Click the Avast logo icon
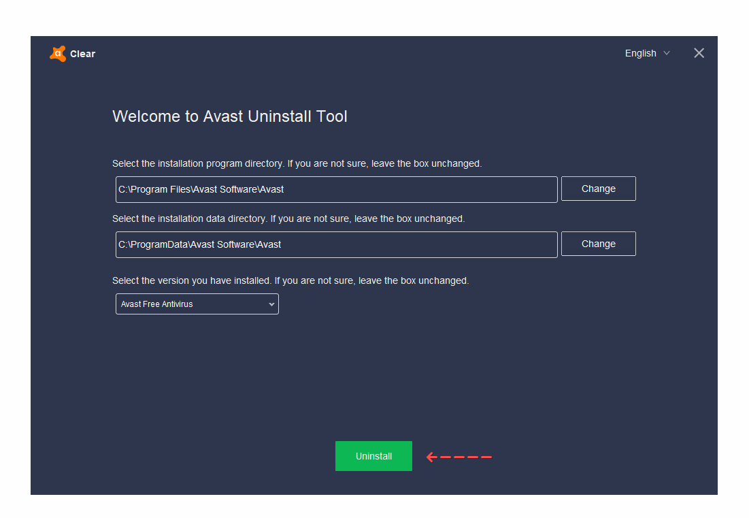 pos(58,54)
